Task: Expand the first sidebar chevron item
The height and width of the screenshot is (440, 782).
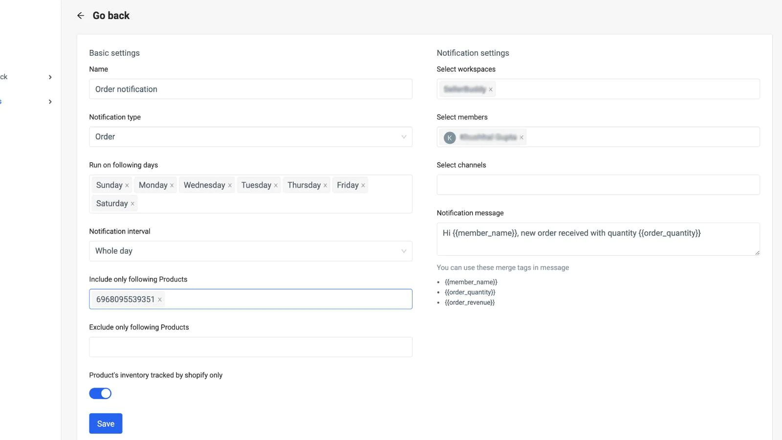Action: pyautogui.click(x=50, y=77)
